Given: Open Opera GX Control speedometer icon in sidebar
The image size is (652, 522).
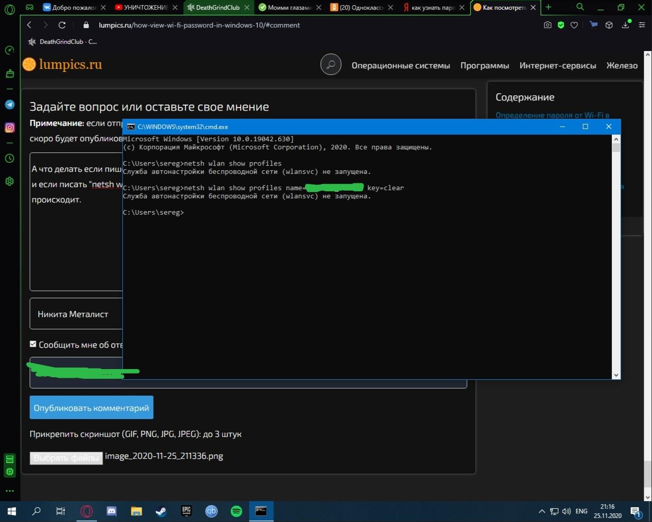Looking at the screenshot, I should click(x=9, y=50).
